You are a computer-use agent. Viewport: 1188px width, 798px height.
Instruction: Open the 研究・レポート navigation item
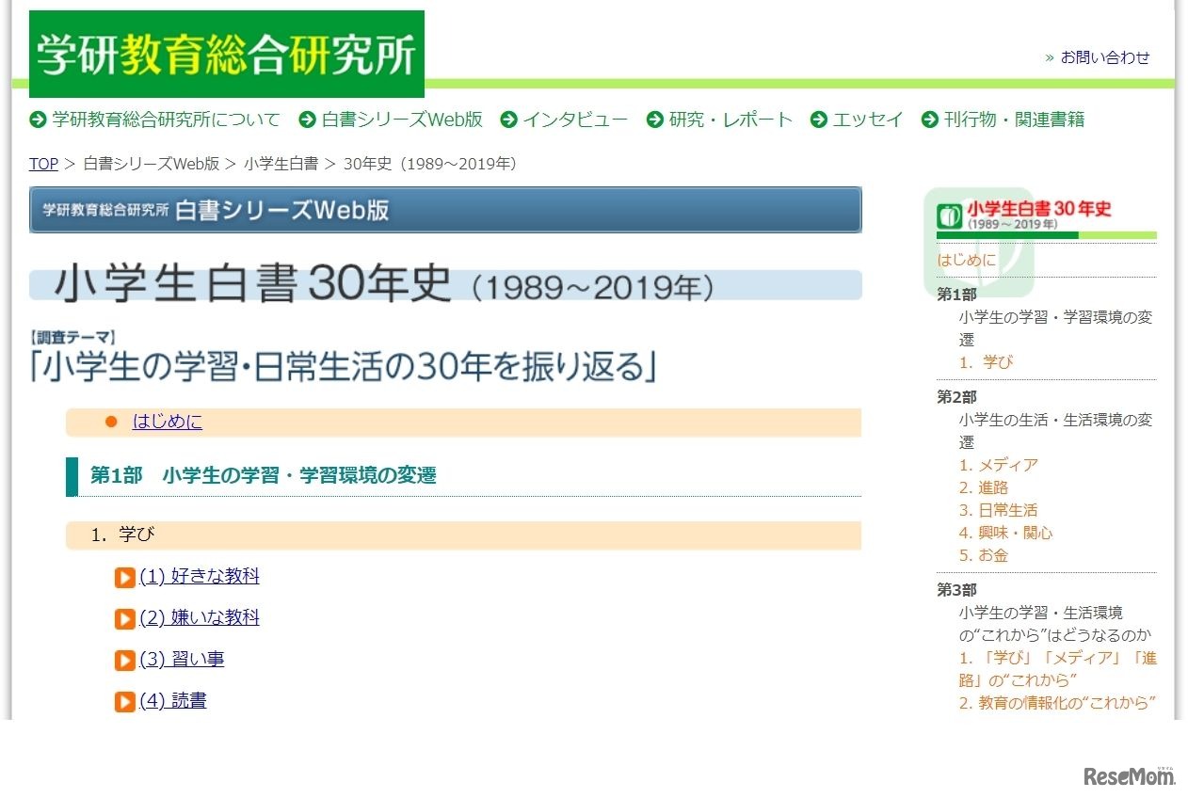point(730,120)
